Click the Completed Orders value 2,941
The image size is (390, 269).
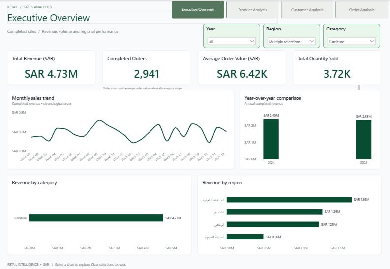click(x=147, y=74)
